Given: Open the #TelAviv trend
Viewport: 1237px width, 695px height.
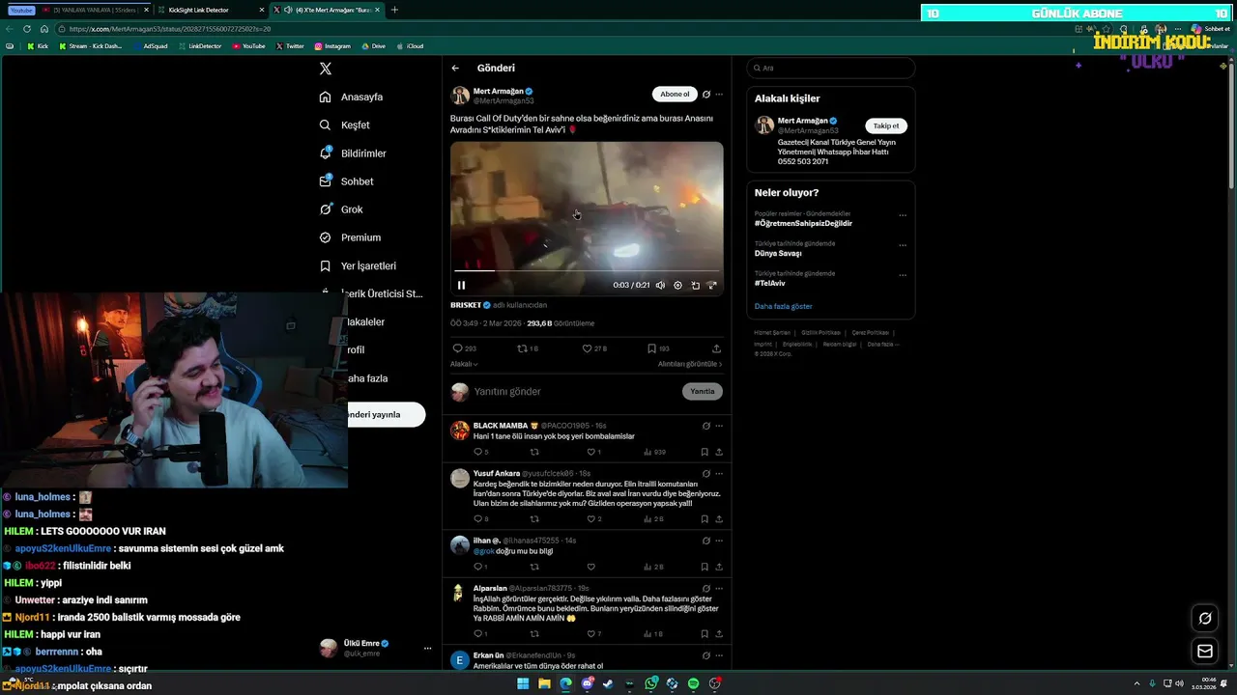Looking at the screenshot, I should click(769, 283).
